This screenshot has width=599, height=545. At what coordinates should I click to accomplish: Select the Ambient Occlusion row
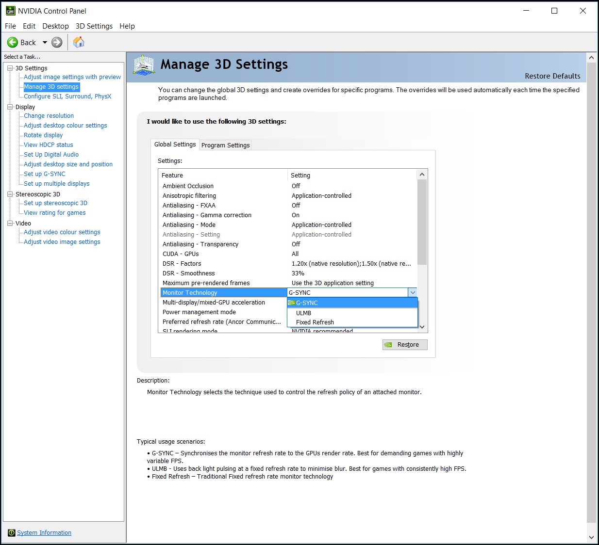288,186
